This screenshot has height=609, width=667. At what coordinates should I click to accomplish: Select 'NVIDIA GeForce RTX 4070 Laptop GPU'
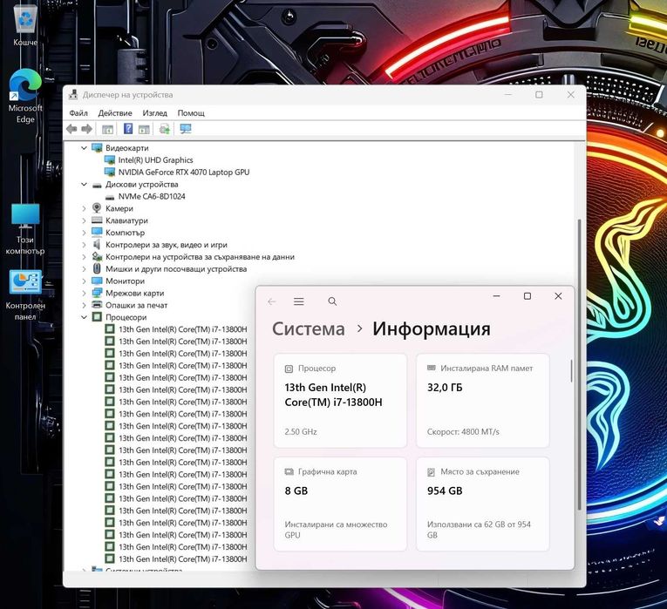click(x=184, y=173)
